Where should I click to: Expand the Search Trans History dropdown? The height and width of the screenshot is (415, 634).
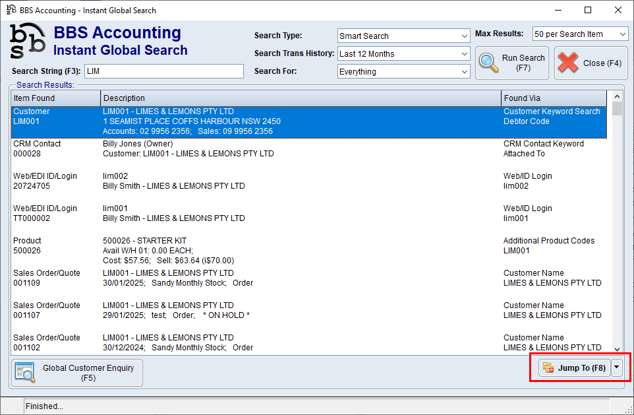click(465, 54)
